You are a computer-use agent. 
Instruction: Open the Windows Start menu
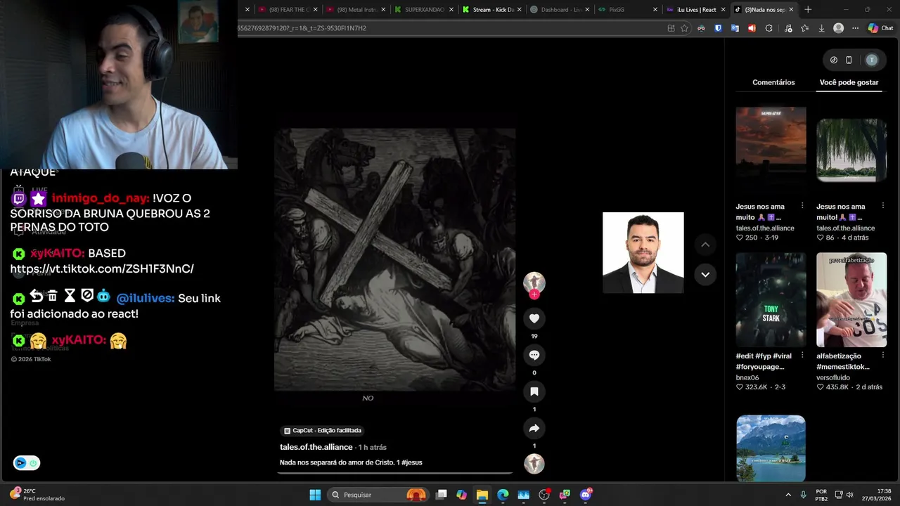[315, 495]
